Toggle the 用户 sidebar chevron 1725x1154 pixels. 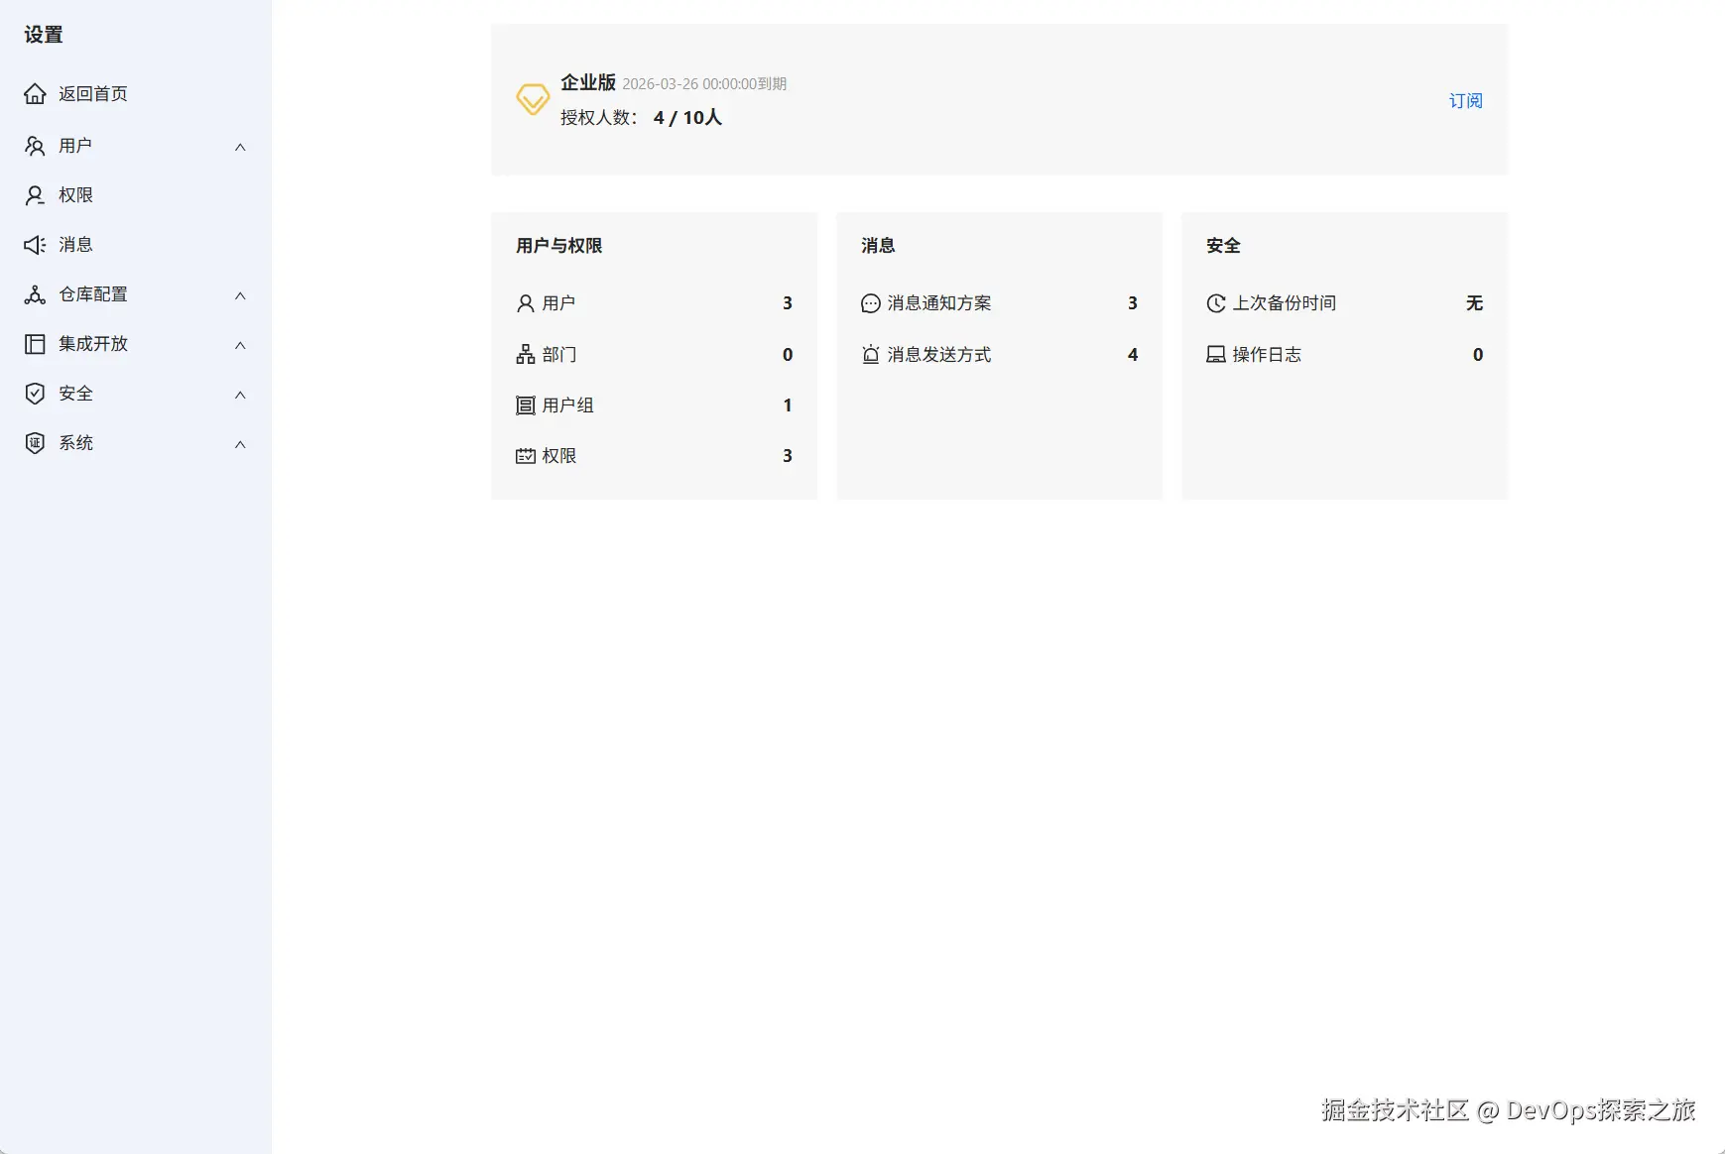[x=240, y=147]
